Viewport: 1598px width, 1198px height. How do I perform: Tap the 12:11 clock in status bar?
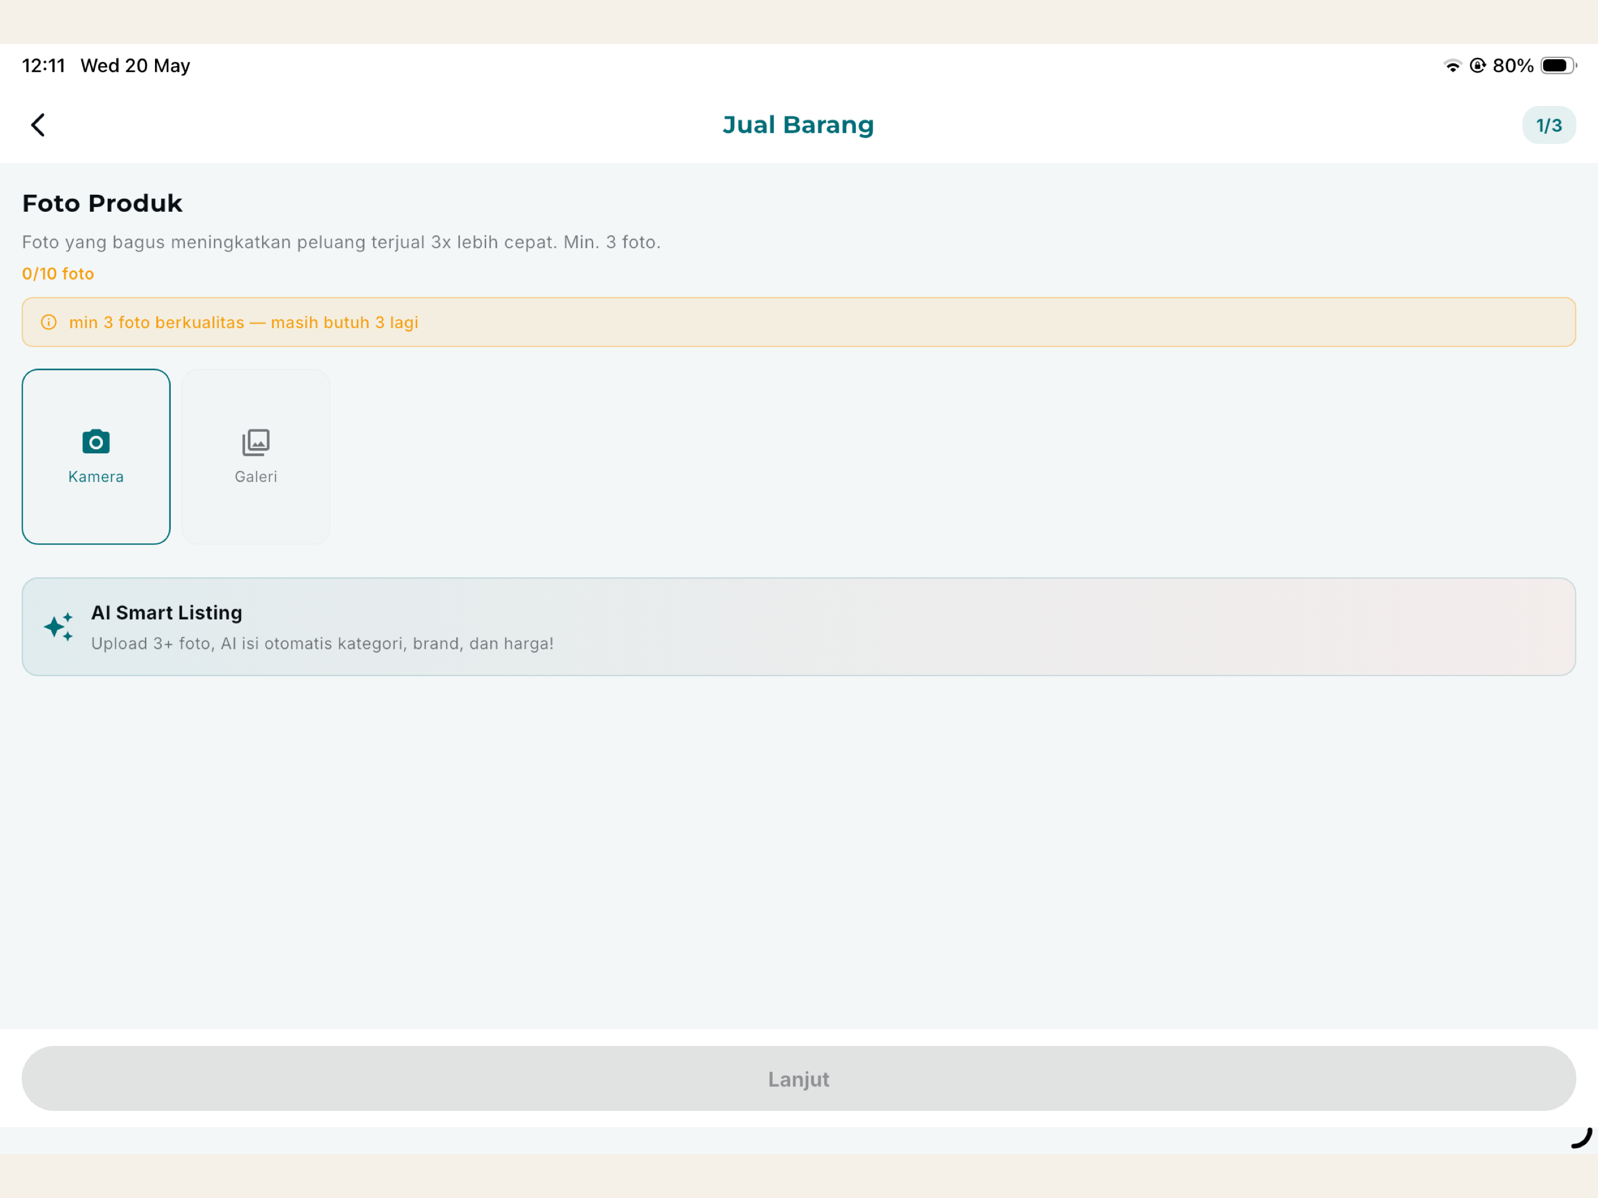pyautogui.click(x=43, y=66)
